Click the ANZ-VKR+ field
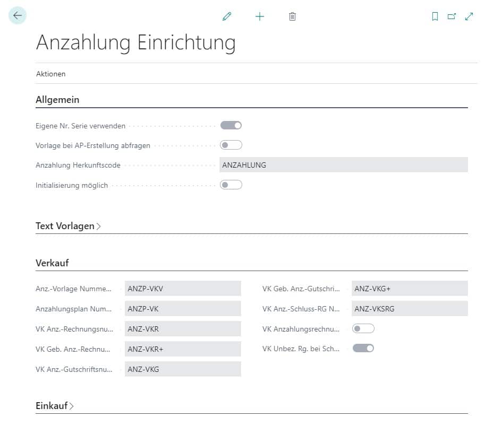 tap(183, 349)
